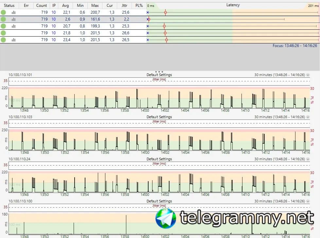
Task: Click the bar chart icon in the fifth row
Action: point(13,40)
